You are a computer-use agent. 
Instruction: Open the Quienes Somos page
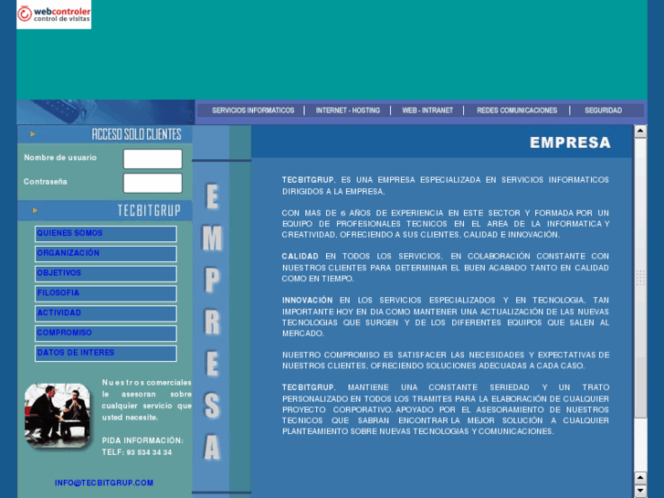pyautogui.click(x=106, y=234)
